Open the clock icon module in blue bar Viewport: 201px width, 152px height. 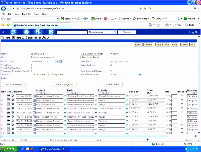(x=27, y=32)
